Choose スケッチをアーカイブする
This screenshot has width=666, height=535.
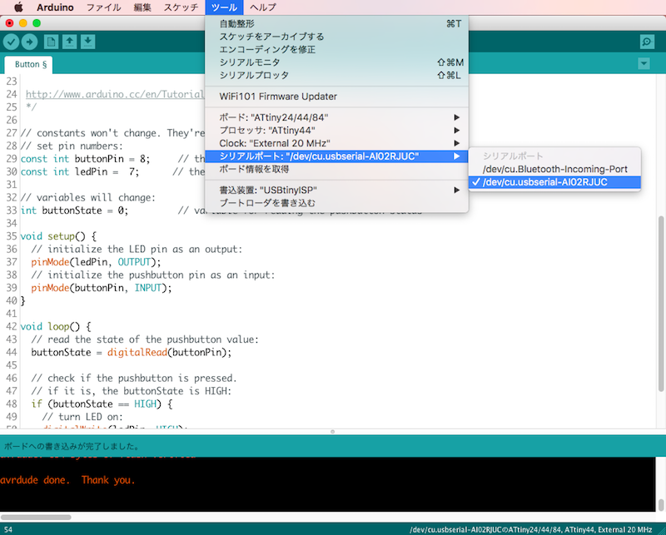point(337,37)
